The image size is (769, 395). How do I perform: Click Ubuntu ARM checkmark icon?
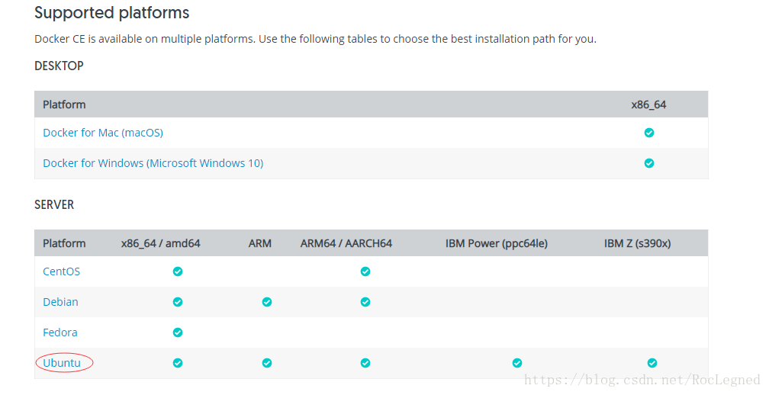click(267, 363)
